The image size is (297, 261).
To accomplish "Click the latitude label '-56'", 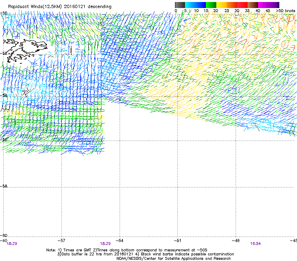I will click(4, 139).
